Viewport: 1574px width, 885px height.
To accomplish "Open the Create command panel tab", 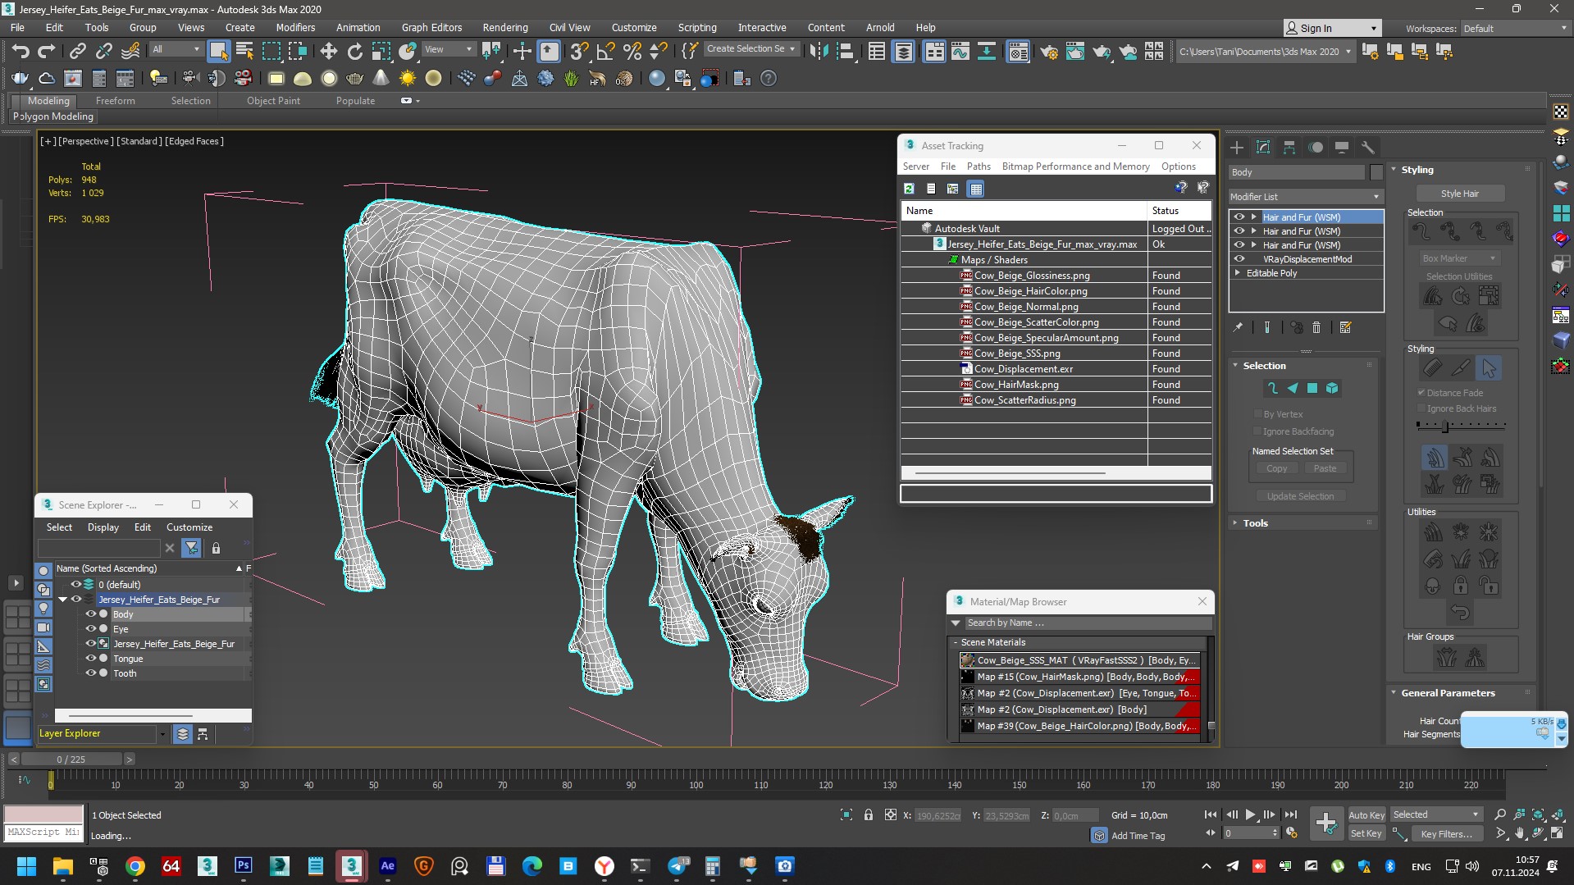I will tap(1237, 148).
